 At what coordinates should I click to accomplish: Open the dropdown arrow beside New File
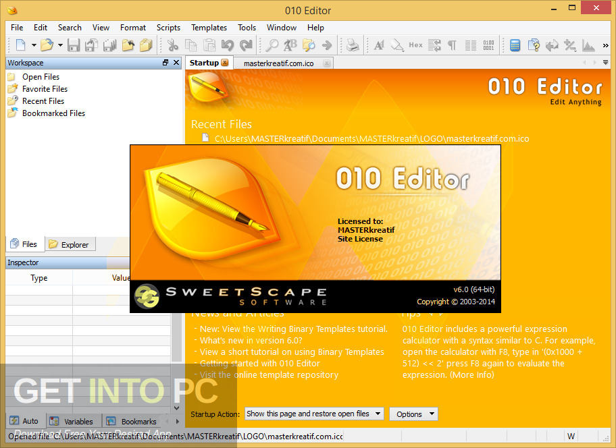[x=34, y=45]
